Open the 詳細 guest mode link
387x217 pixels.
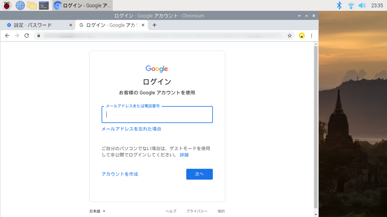pyautogui.click(x=184, y=155)
